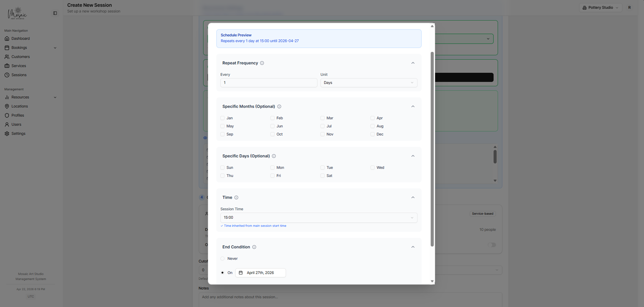Open the Pottery Studio workspace dropdown

pyautogui.click(x=600, y=7)
